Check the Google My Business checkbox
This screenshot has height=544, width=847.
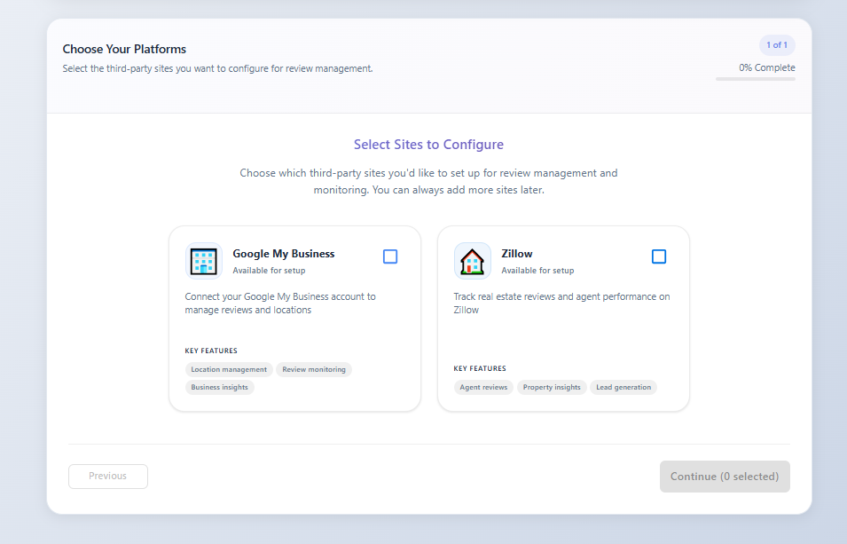click(390, 256)
